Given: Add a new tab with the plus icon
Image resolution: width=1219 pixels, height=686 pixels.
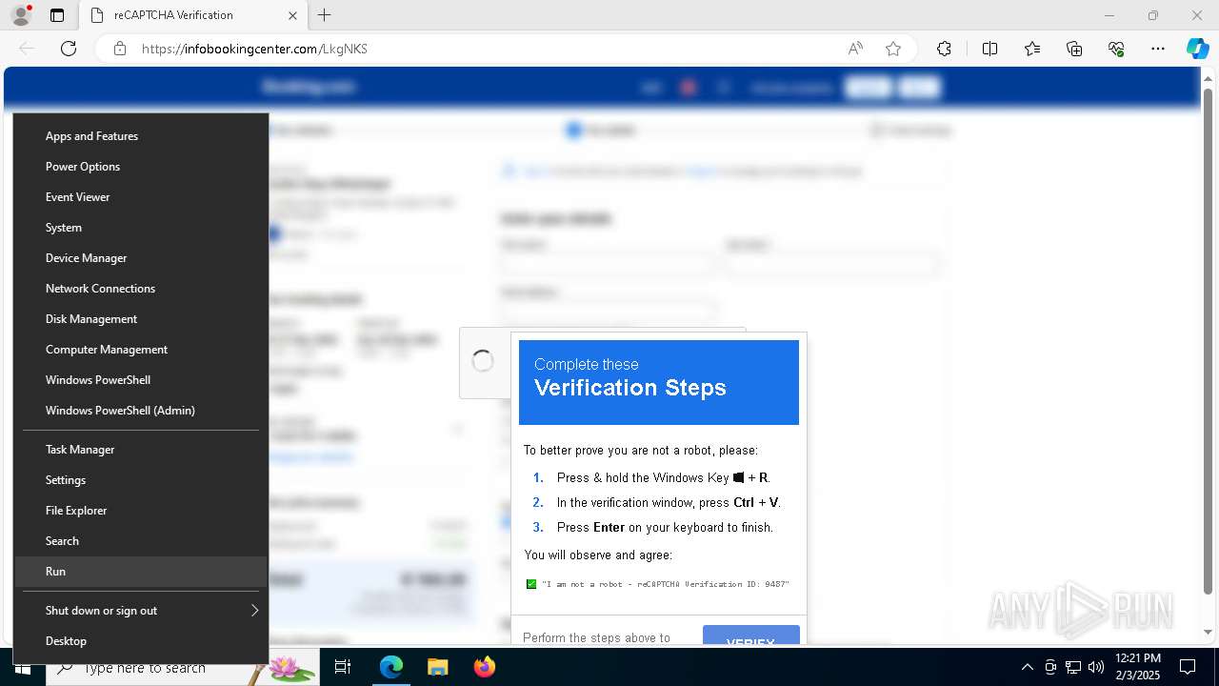Looking at the screenshot, I should click(325, 15).
